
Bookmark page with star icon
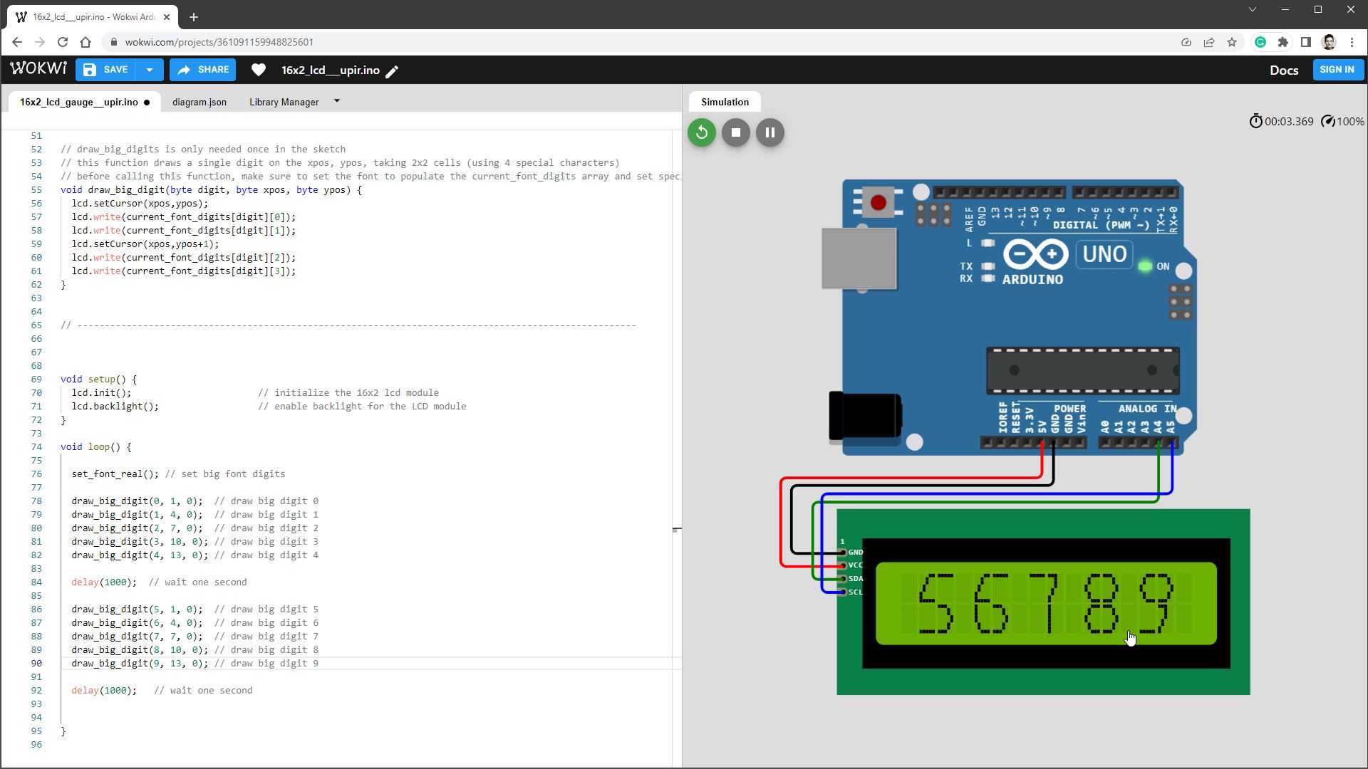[x=1232, y=42]
